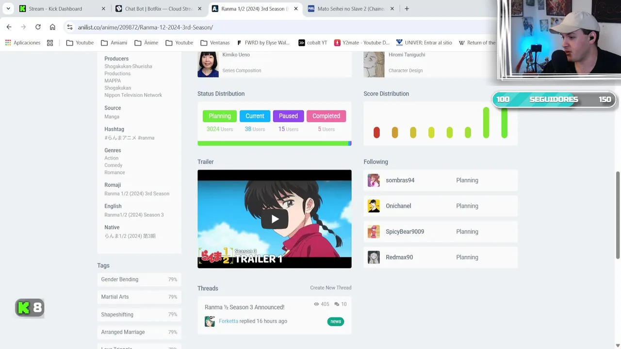Open sombras94 avatar
The height and width of the screenshot is (349, 621).
tap(374, 180)
